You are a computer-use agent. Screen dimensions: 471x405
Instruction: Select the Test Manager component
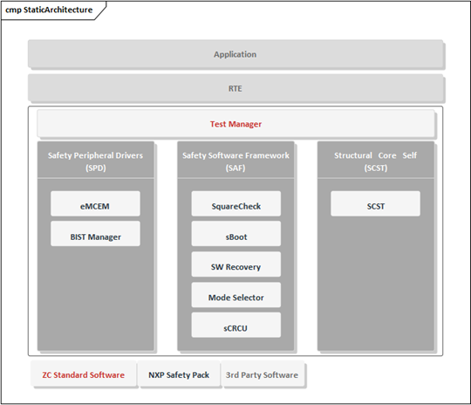pyautogui.click(x=235, y=124)
